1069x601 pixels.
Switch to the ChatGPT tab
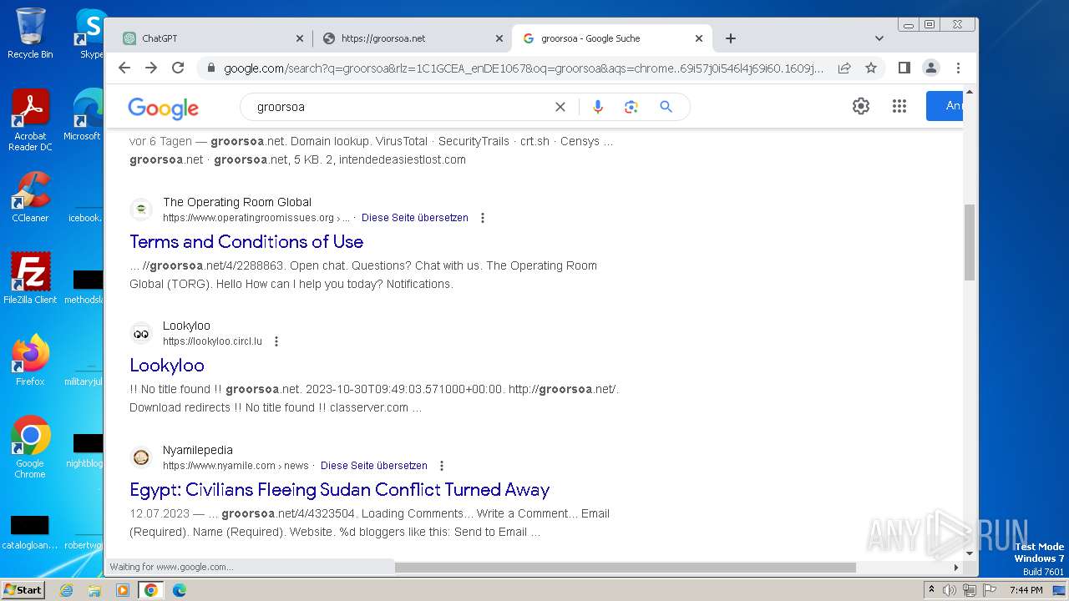tap(213, 38)
